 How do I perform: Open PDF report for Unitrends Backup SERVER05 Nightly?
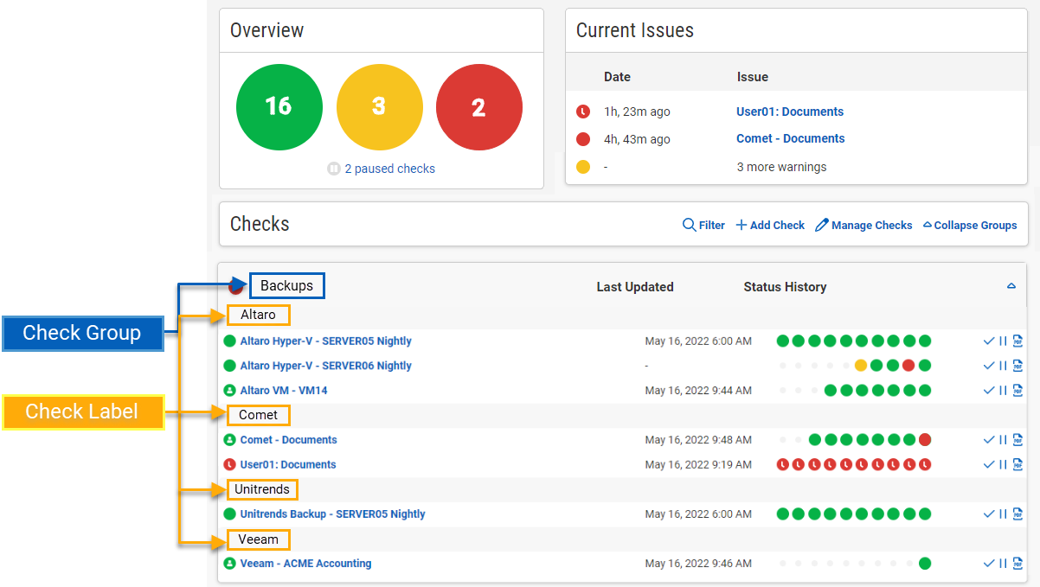click(1018, 514)
